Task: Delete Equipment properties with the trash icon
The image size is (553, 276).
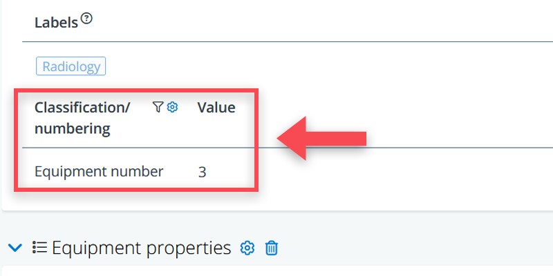Action: 272,248
